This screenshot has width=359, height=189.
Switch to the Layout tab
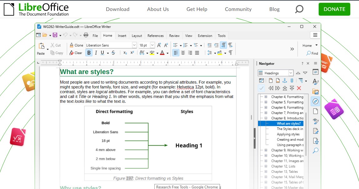(x=137, y=36)
